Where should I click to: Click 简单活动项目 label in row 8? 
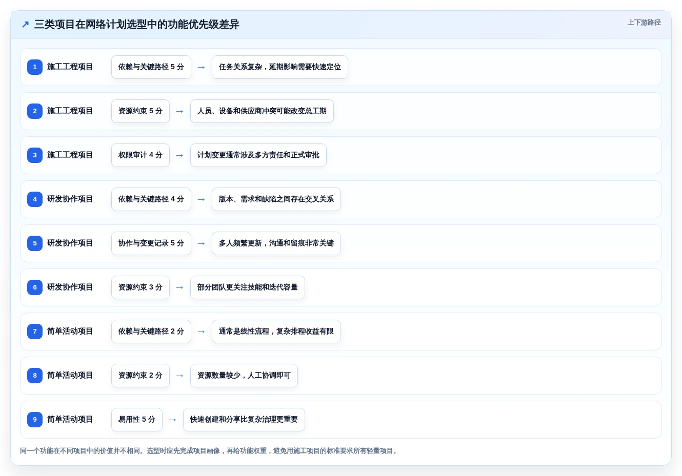pos(70,376)
